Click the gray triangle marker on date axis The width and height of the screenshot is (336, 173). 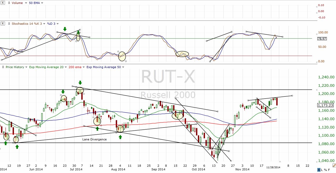(x=280, y=161)
